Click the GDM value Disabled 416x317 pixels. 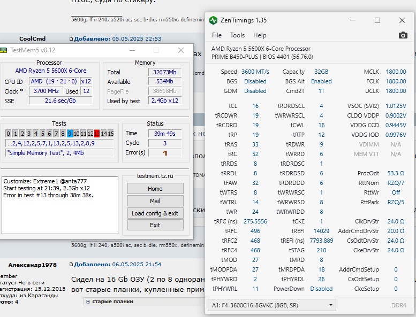coord(255,91)
